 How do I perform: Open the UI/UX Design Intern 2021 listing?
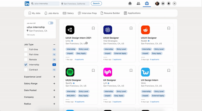[x=78, y=38]
